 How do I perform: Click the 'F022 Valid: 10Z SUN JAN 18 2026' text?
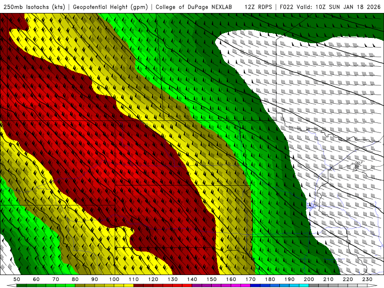tap(330, 7)
